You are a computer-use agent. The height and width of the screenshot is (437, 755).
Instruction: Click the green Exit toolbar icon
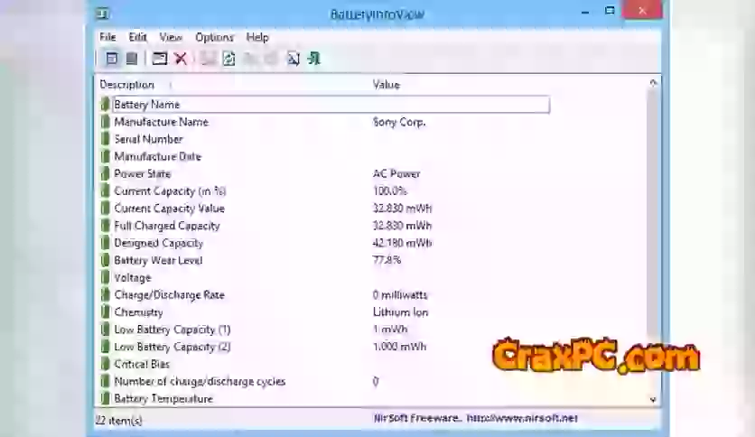[314, 59]
